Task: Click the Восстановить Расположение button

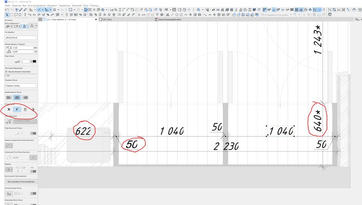Action: pos(21,182)
